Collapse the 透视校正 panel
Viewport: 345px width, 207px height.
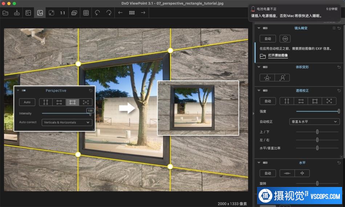(259, 91)
